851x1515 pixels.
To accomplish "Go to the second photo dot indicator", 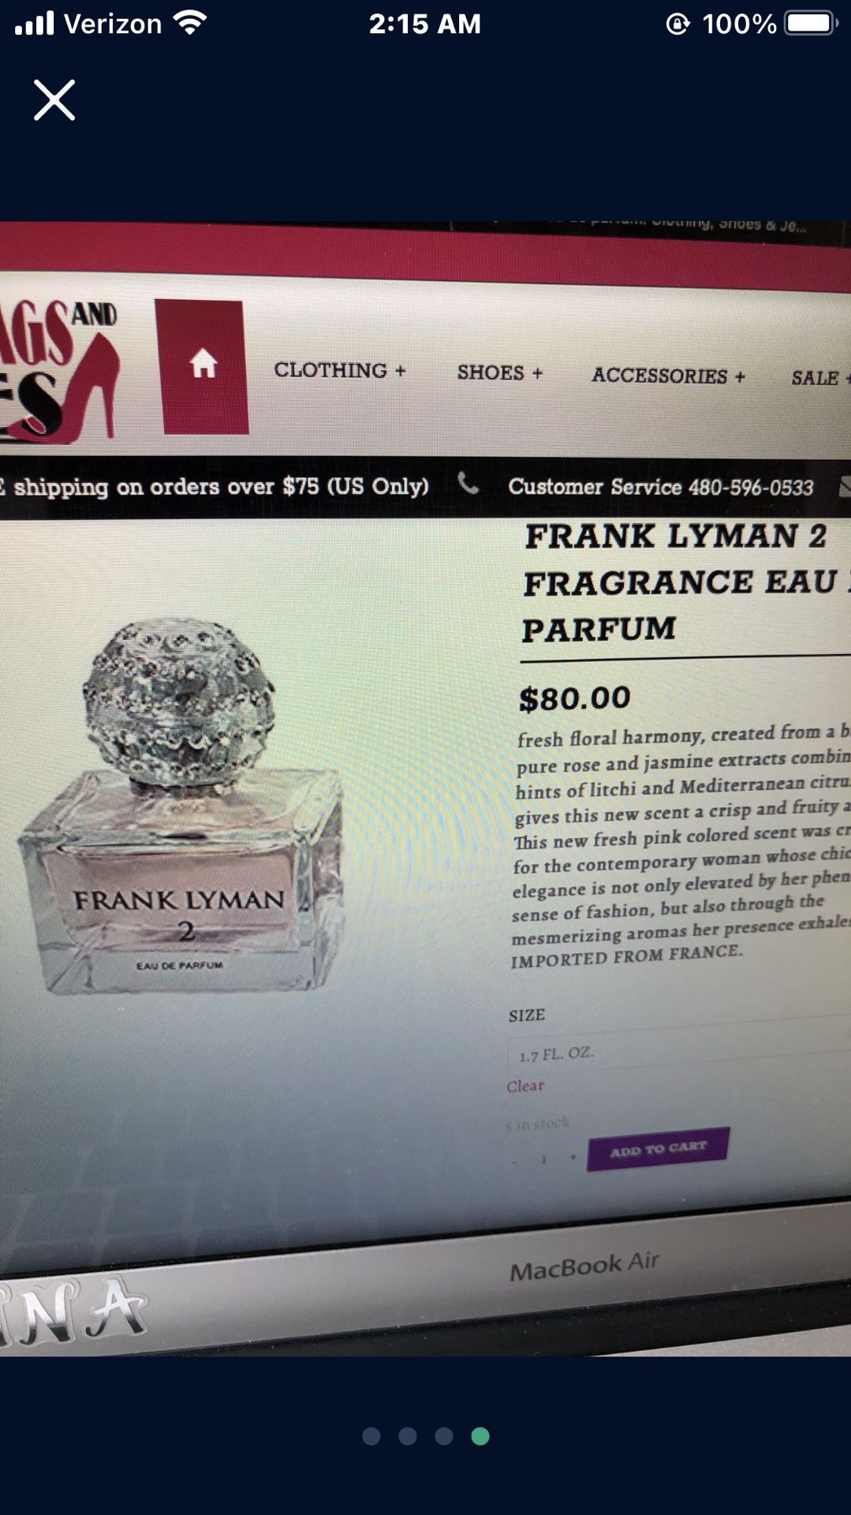I will coord(408,1436).
